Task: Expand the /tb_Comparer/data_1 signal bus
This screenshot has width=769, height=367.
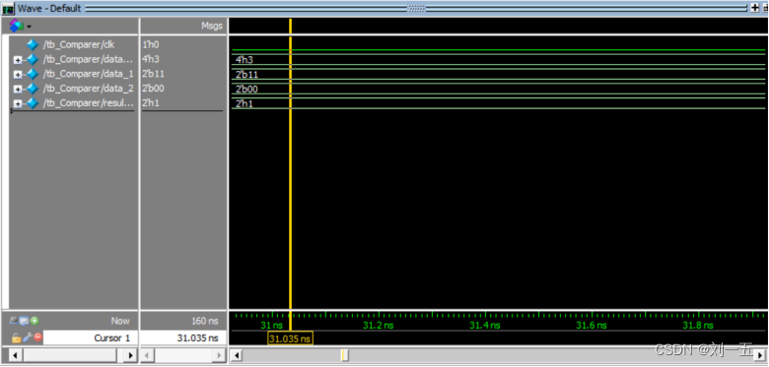Action: 18,75
